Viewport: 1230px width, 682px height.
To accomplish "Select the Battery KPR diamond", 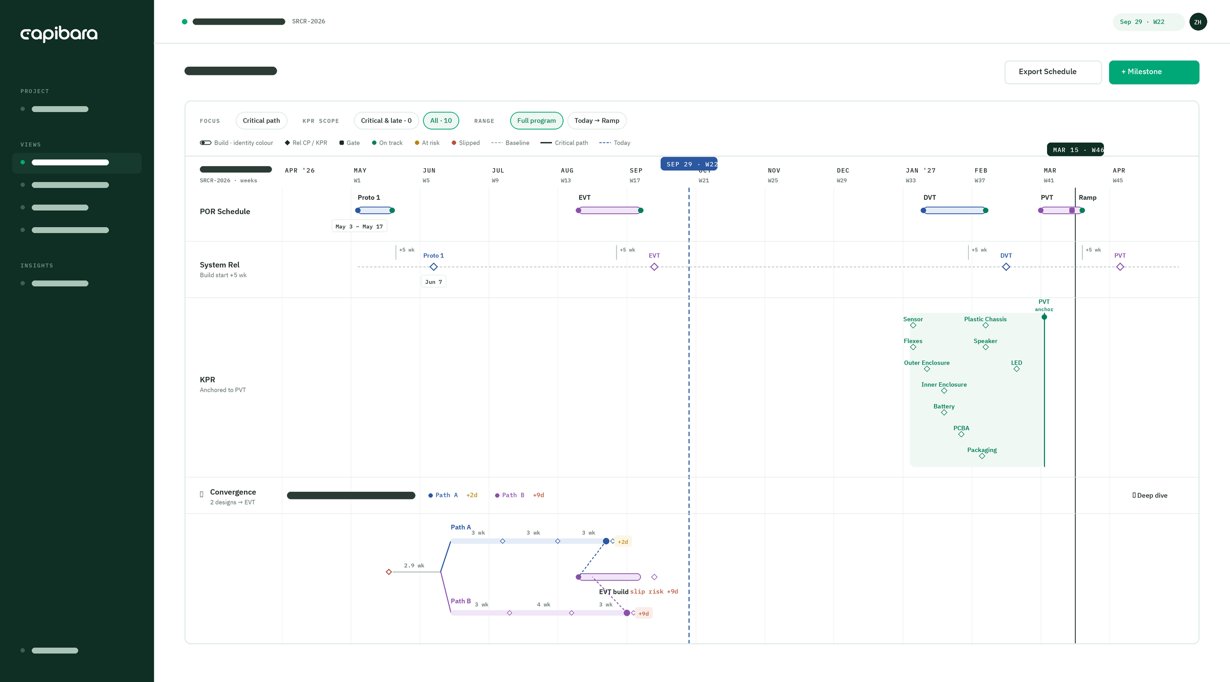I will [944, 413].
